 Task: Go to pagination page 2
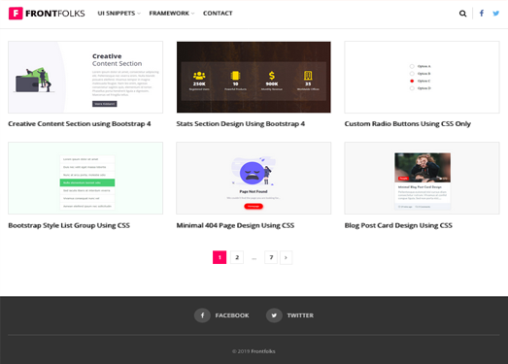(x=237, y=257)
